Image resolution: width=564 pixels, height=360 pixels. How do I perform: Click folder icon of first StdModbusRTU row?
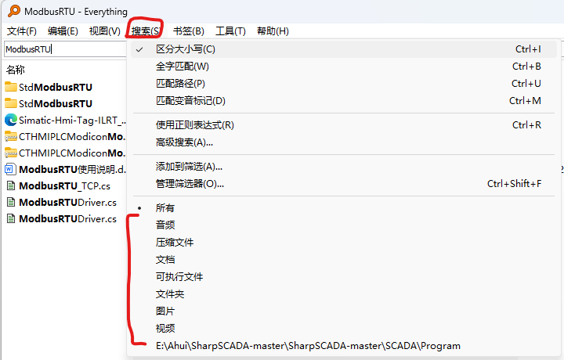click(11, 87)
